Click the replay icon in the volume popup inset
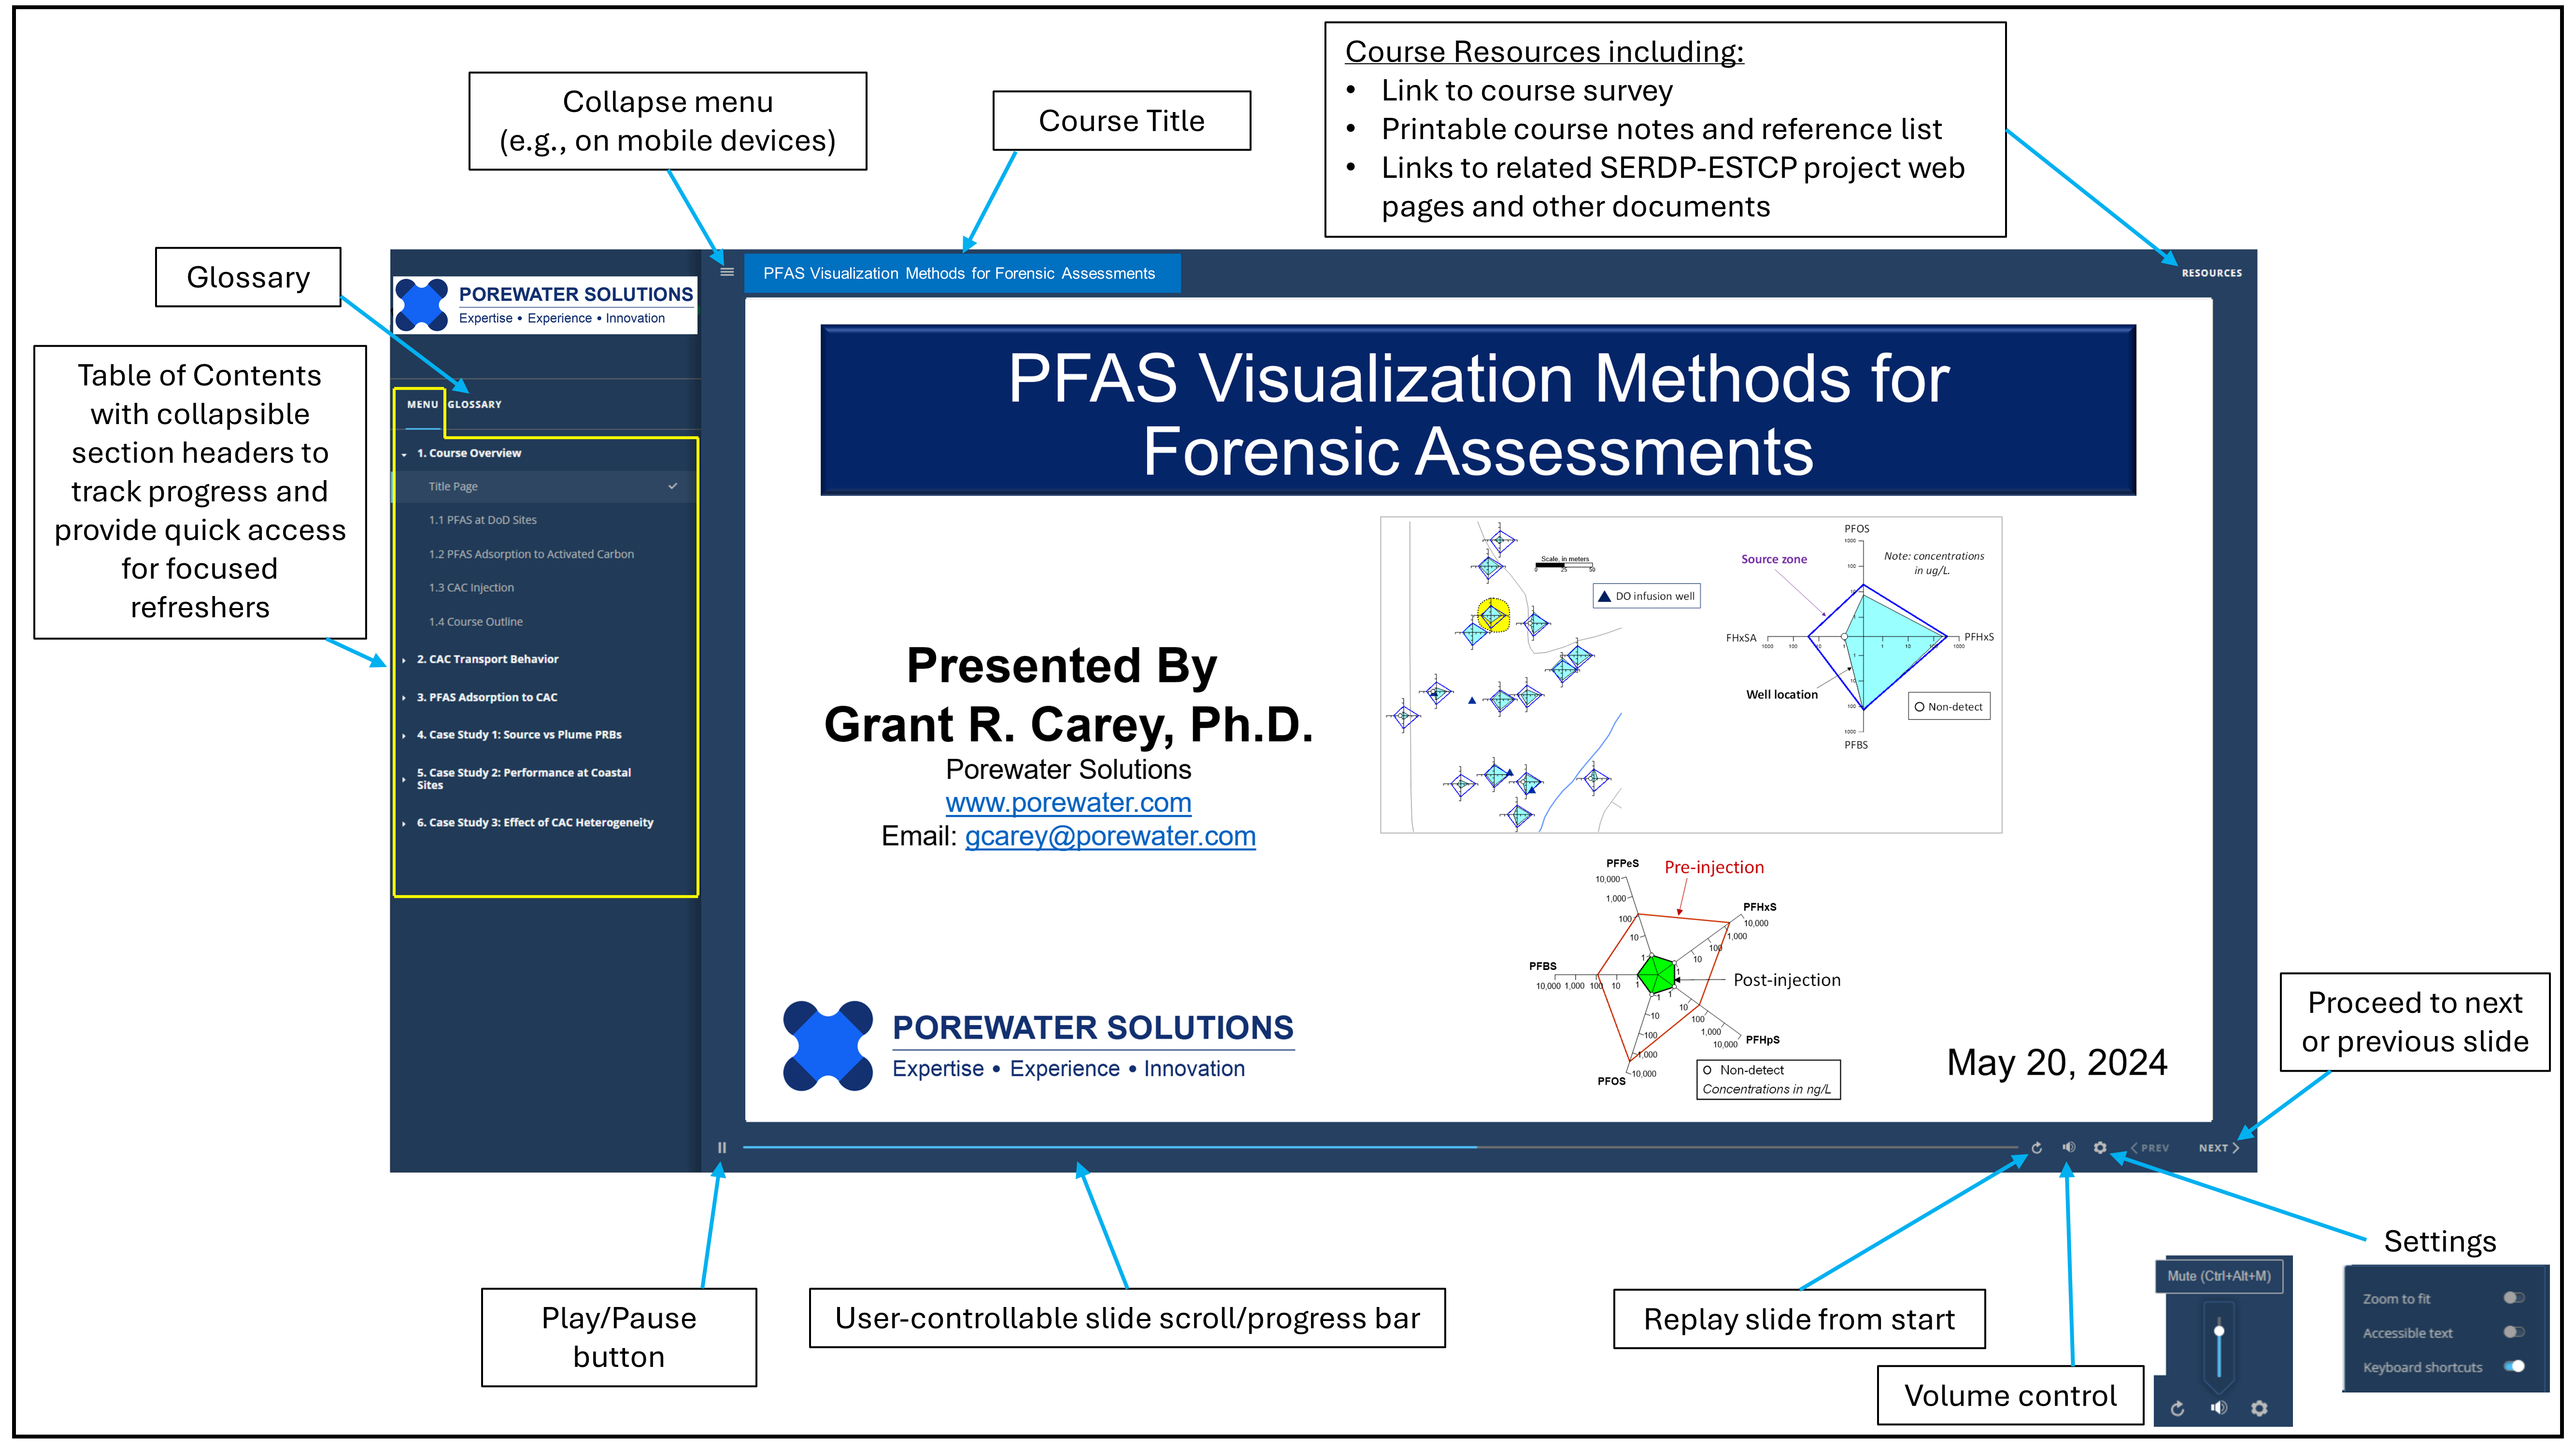The image size is (2576, 1449). point(2178,1408)
